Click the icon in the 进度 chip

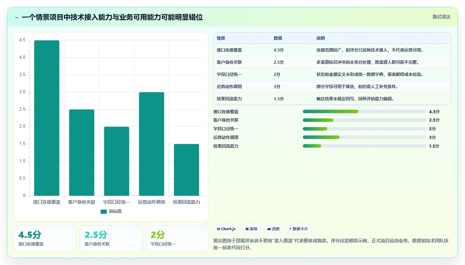point(269,229)
